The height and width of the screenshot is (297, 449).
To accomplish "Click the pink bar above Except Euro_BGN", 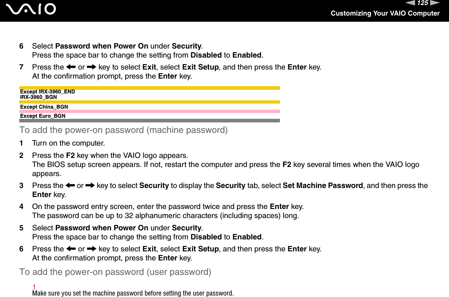I will (150, 111).
